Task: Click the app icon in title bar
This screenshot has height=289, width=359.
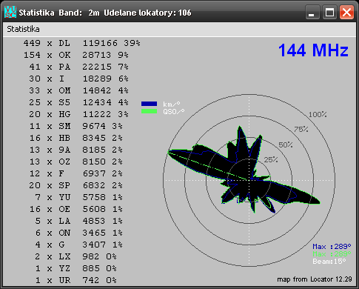Action: tap(10, 12)
